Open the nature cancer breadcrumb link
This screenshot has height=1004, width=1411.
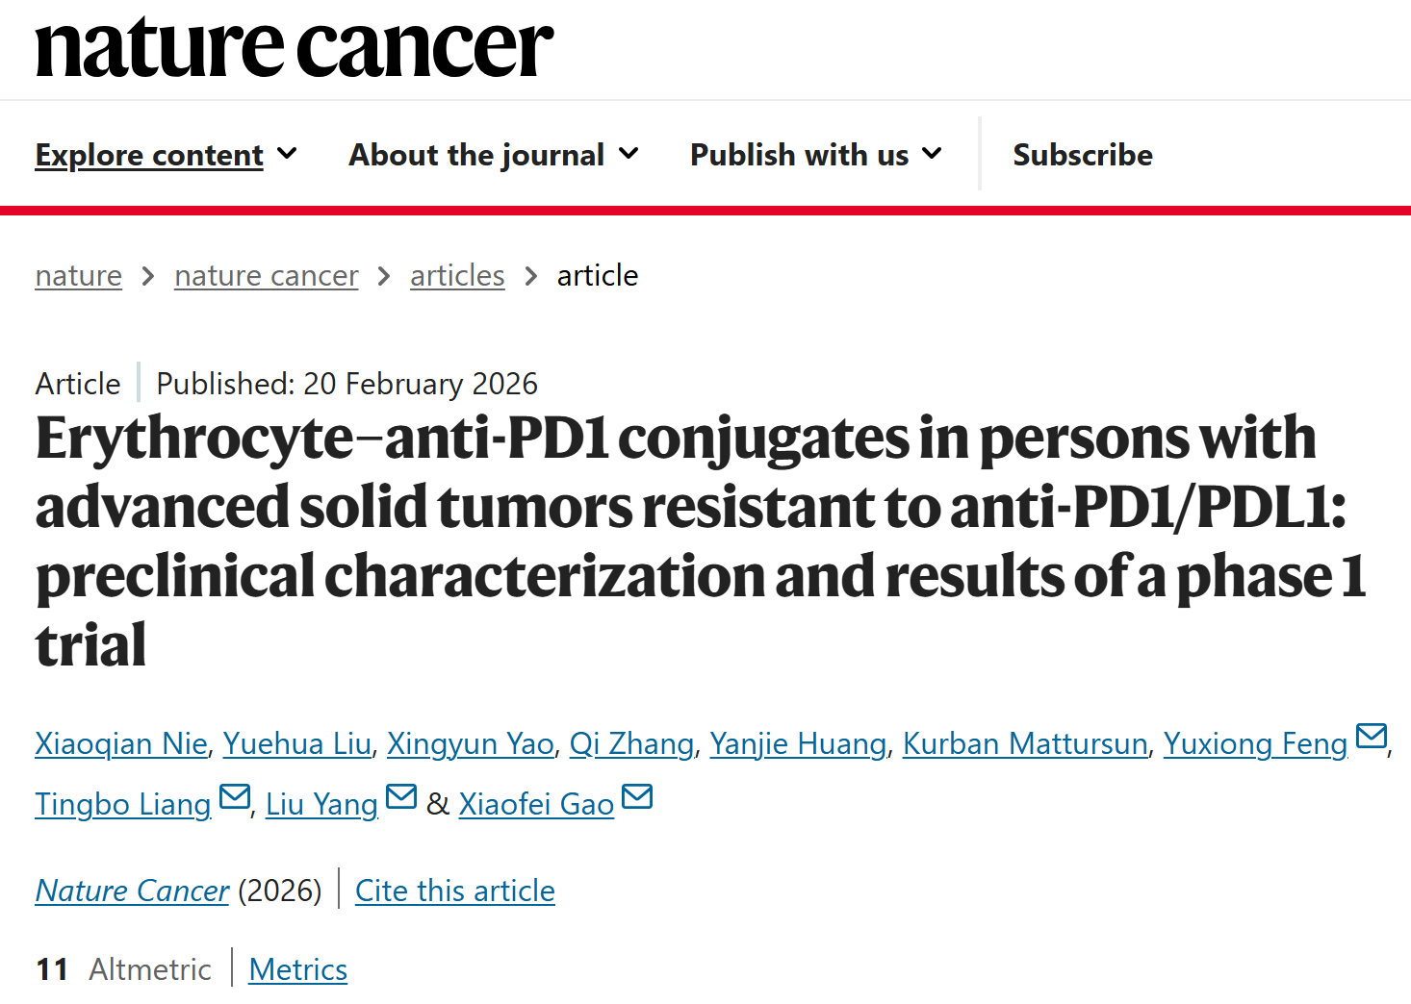[267, 276]
